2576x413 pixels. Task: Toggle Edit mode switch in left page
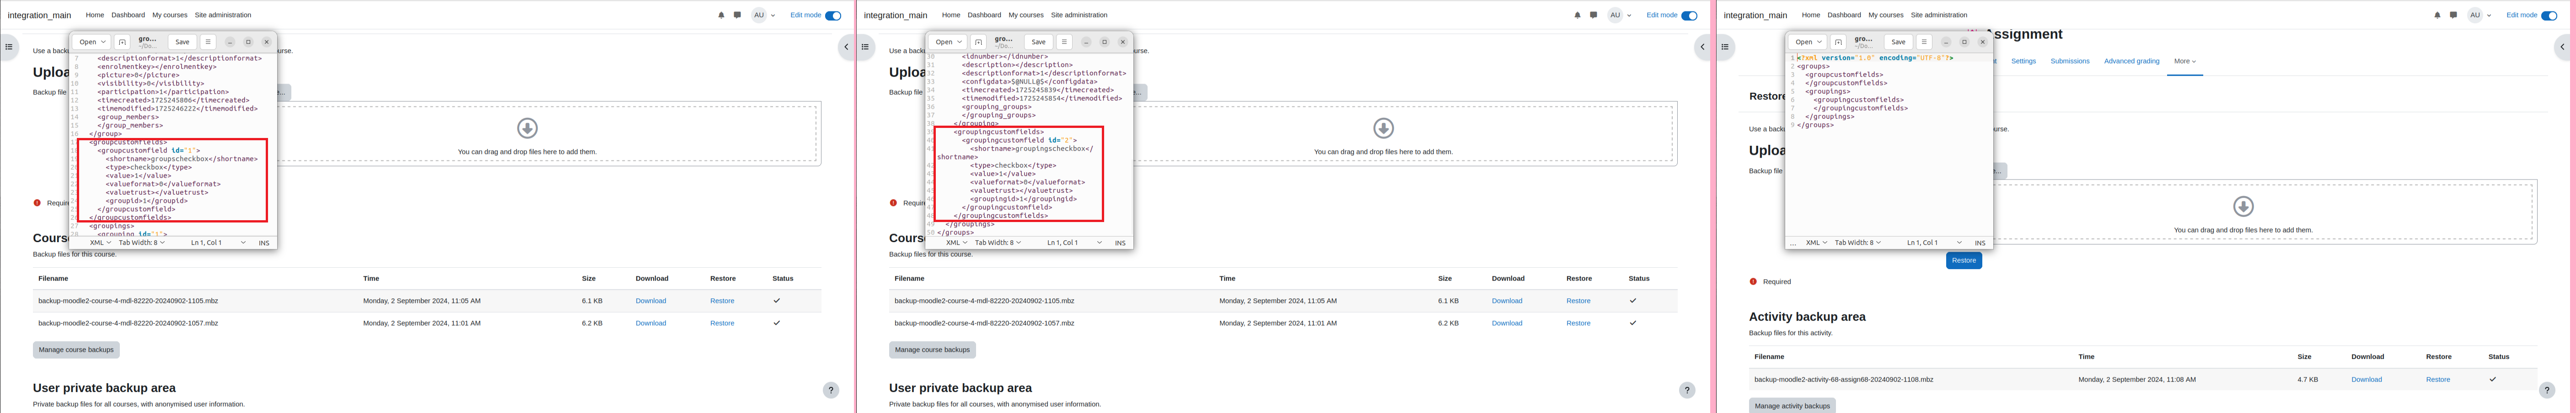pos(833,15)
